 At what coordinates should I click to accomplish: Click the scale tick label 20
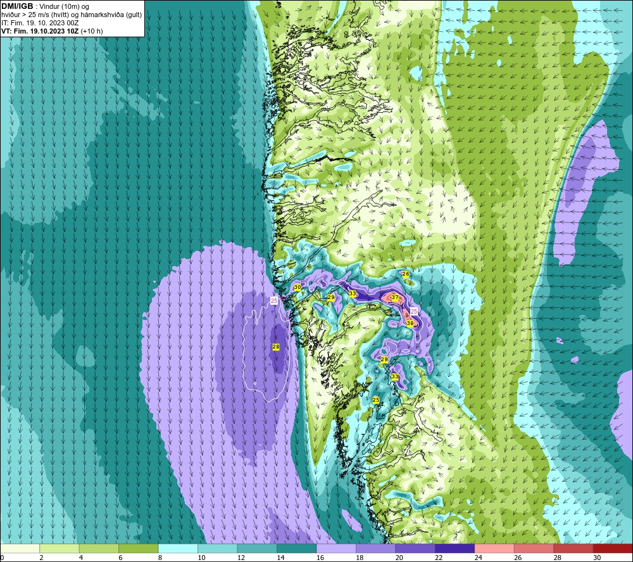click(x=399, y=558)
